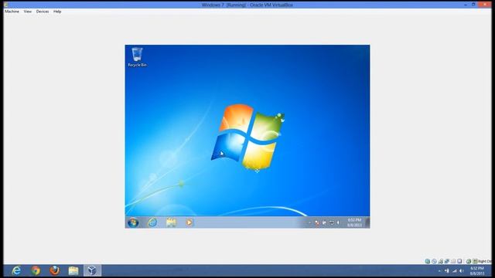Click the shared folders status icon
The height and width of the screenshot is (278, 495).
[453, 261]
